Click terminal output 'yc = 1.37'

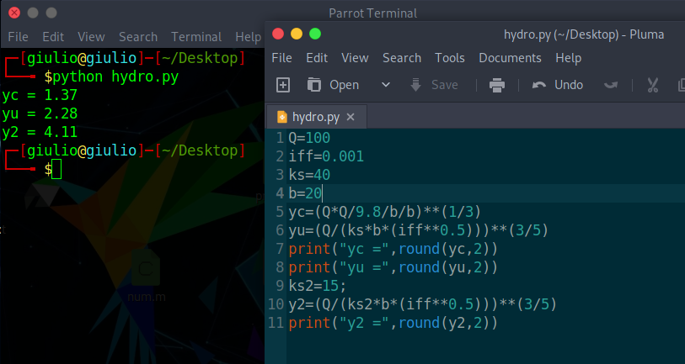tap(40, 95)
